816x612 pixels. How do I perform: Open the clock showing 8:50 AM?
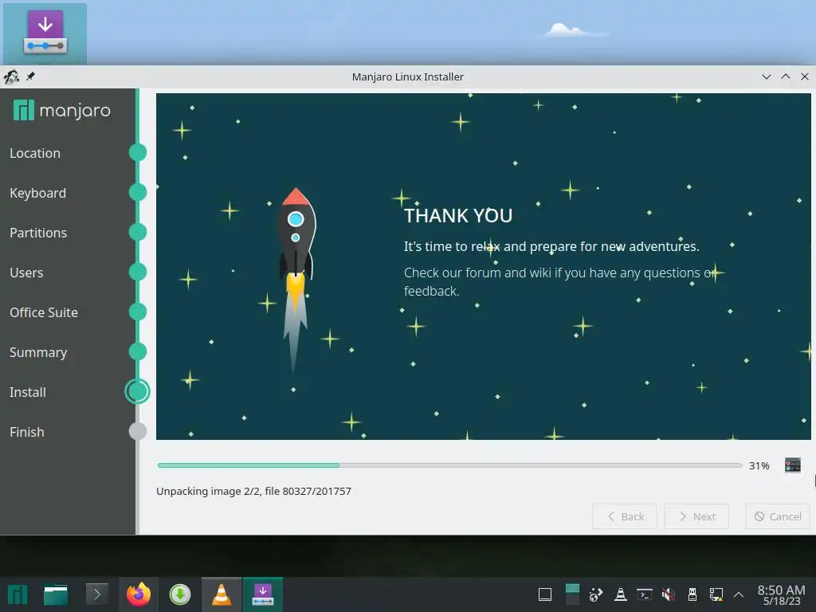click(781, 594)
